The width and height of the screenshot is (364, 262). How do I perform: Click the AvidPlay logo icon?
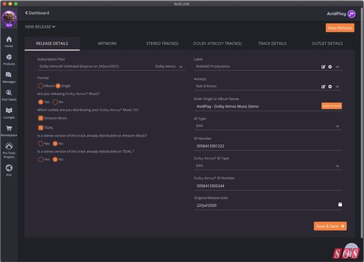point(352,14)
